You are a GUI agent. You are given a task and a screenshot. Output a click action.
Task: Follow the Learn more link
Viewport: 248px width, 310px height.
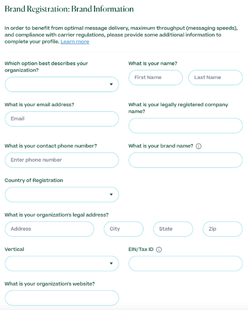pos(75,42)
